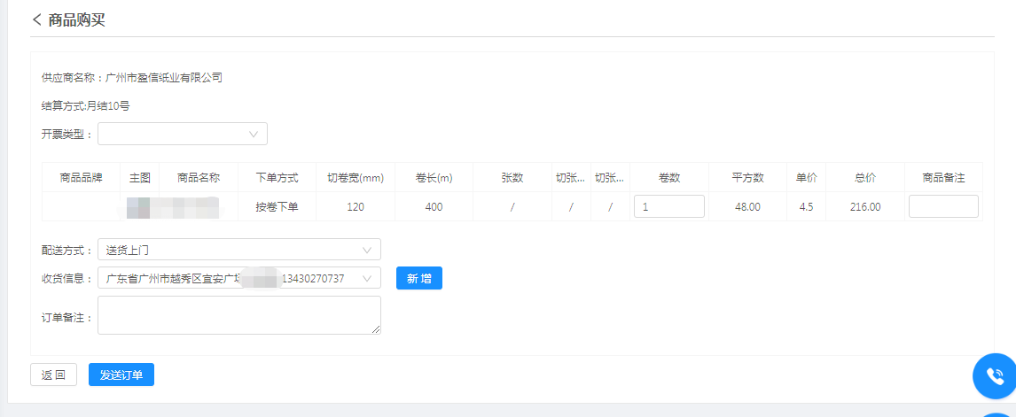Screen dimensions: 1016x417
Task: Click the back arrow beside 商品购买
Action: click(37, 19)
